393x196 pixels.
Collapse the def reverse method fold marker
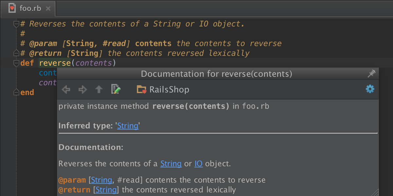pos(16,63)
